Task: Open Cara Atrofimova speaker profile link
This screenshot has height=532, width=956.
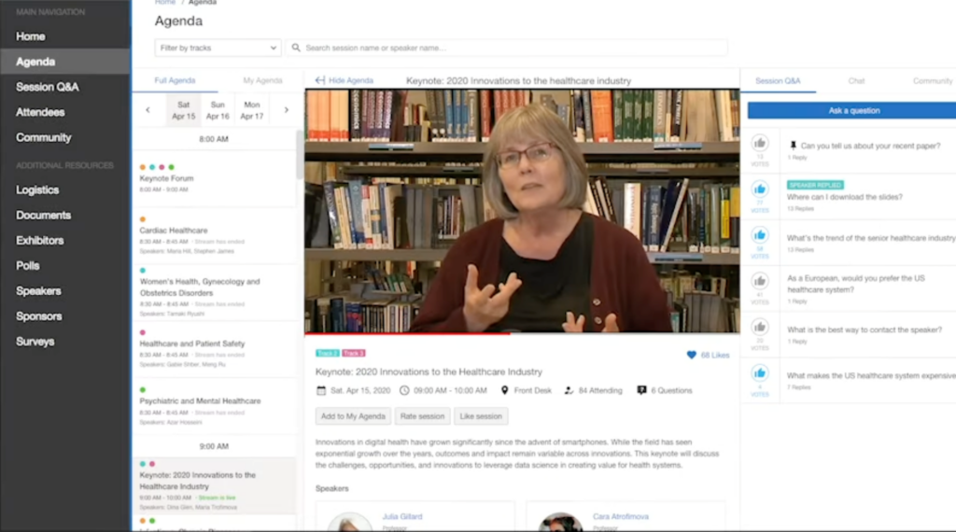Action: click(621, 516)
